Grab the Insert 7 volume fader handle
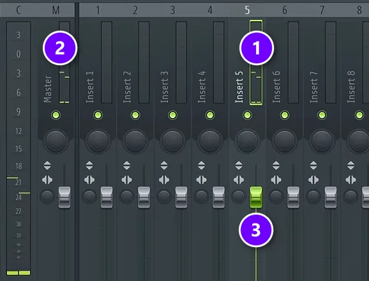Viewport: 369px width, 281px height. tap(331, 197)
